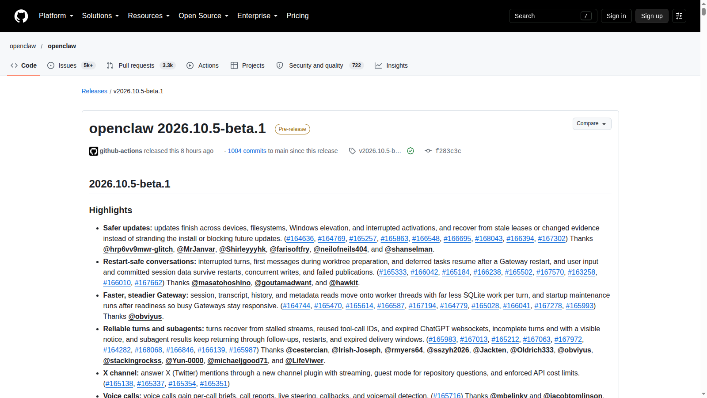Open the Issues tab

click(71, 65)
